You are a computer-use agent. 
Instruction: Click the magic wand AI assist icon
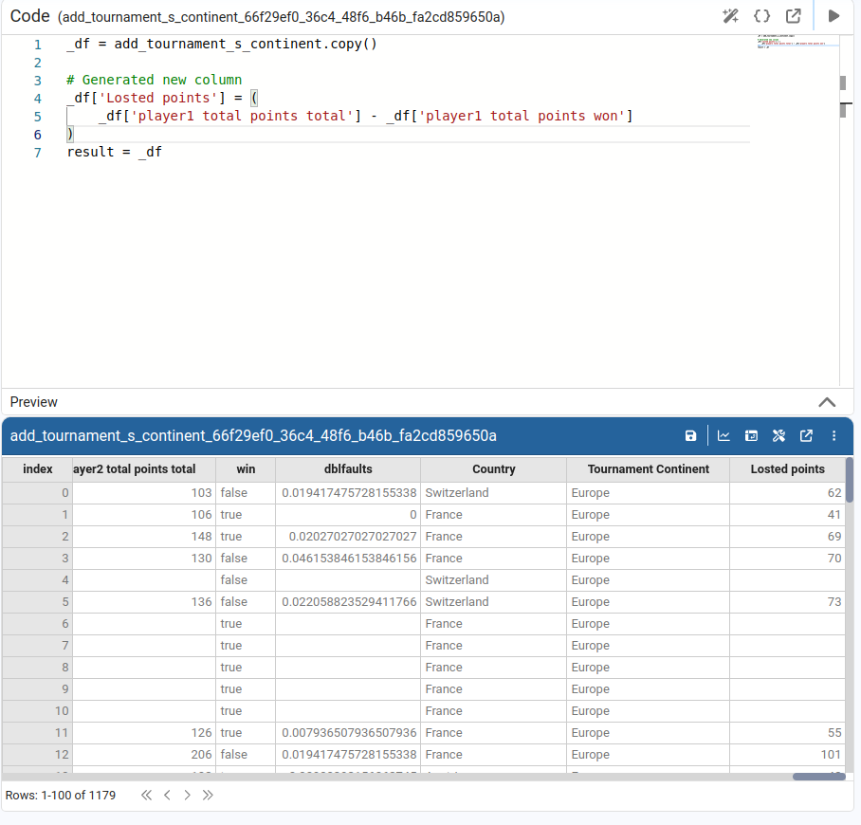(730, 16)
